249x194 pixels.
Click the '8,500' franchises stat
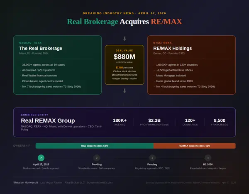tap(220, 120)
